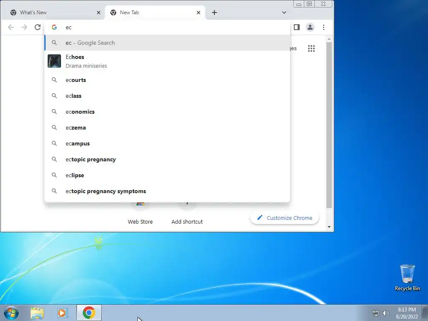Image resolution: width=428 pixels, height=321 pixels.
Task: Click the page scrollbar down arrow
Action: (329, 227)
